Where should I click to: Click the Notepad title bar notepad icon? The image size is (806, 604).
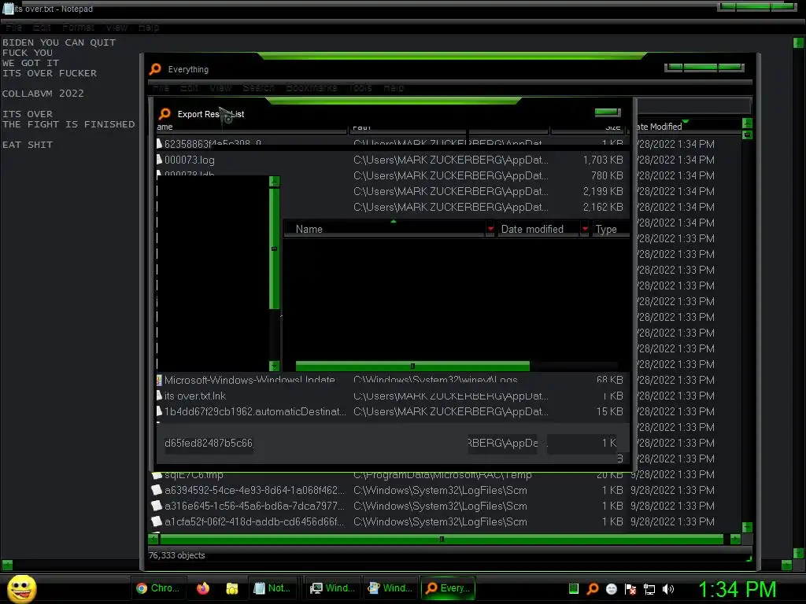click(8, 8)
